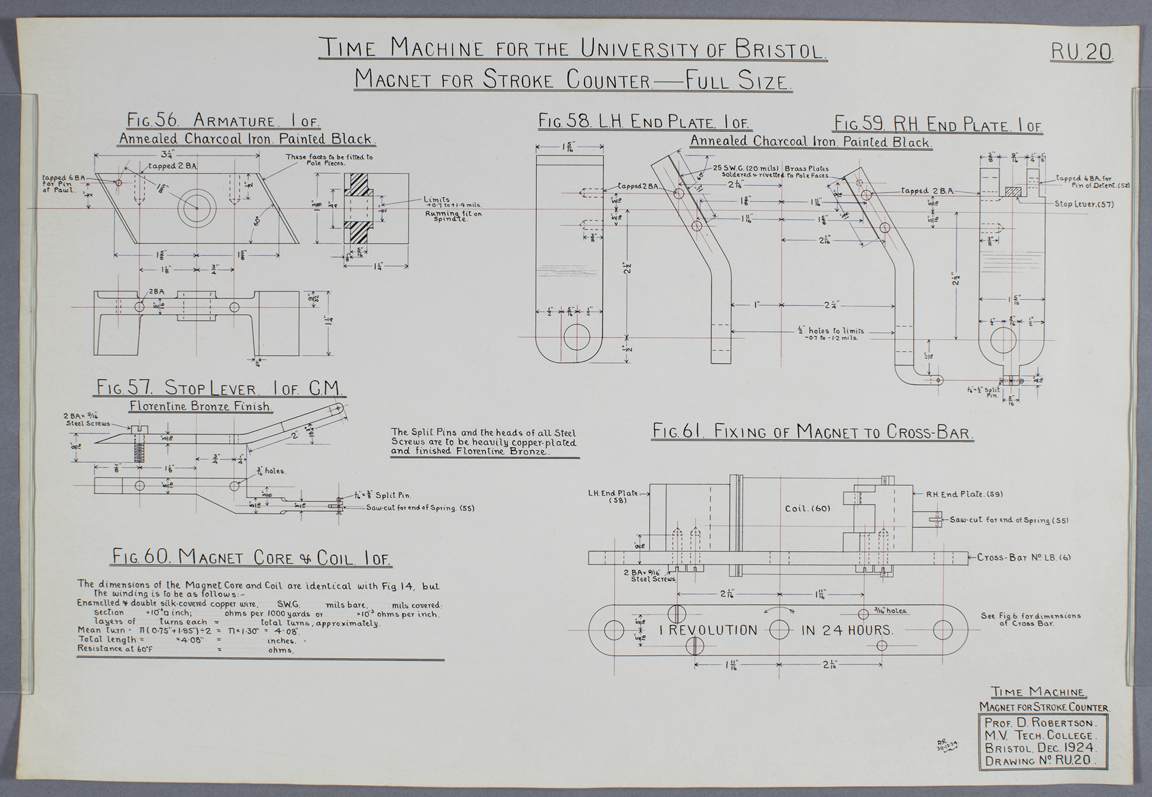Click the 'IN 24 HOURS' text on the cross-bar
The image size is (1152, 797).
pos(847,630)
